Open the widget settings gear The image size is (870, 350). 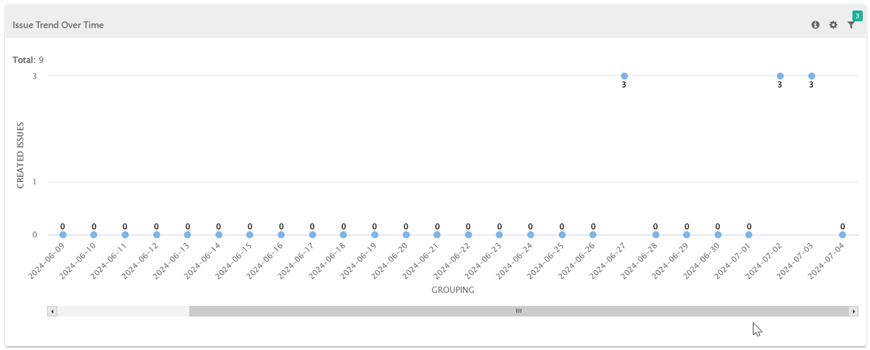[x=833, y=25]
